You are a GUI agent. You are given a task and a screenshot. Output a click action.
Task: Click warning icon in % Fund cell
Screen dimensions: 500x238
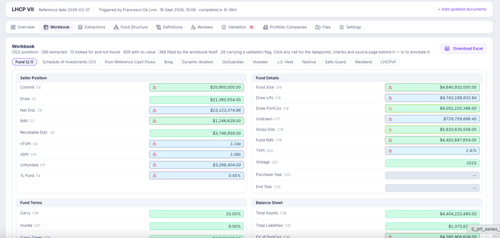pos(155,175)
